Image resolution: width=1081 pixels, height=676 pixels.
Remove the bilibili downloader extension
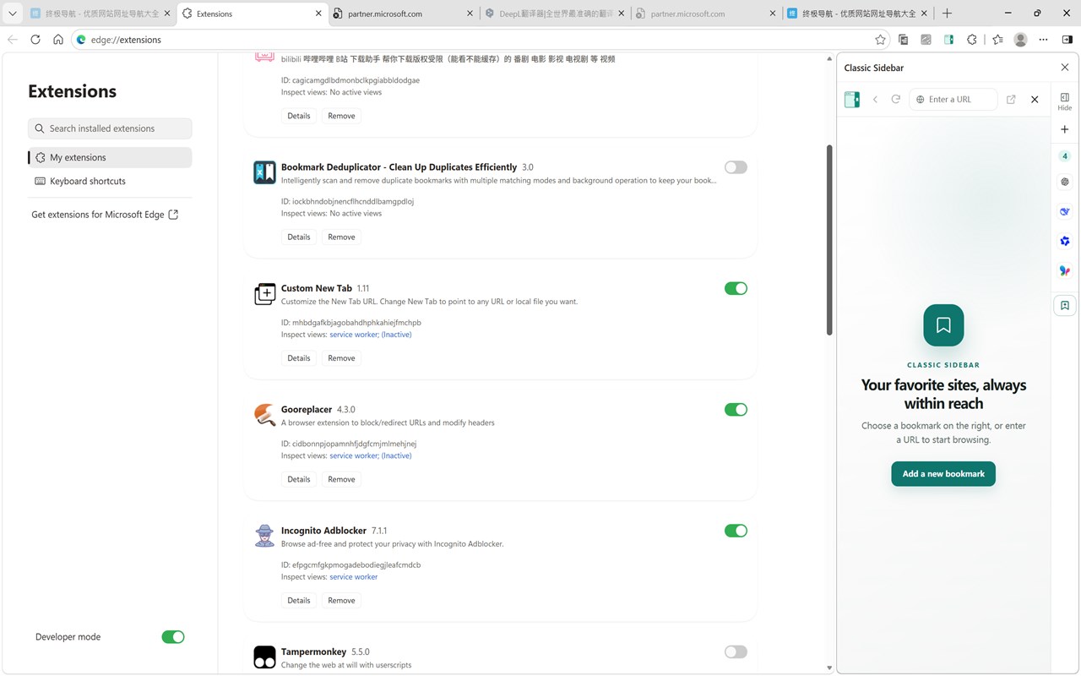pyautogui.click(x=341, y=116)
